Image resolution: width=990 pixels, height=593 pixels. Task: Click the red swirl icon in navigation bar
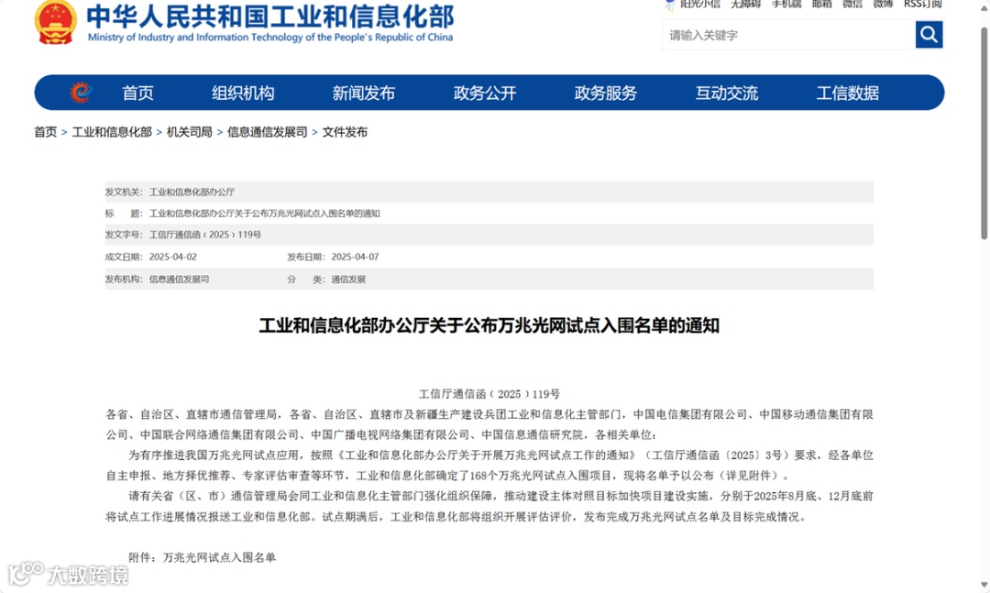coord(81,93)
